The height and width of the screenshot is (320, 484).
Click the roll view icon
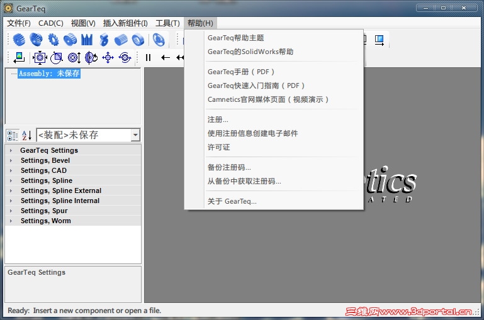(x=125, y=57)
